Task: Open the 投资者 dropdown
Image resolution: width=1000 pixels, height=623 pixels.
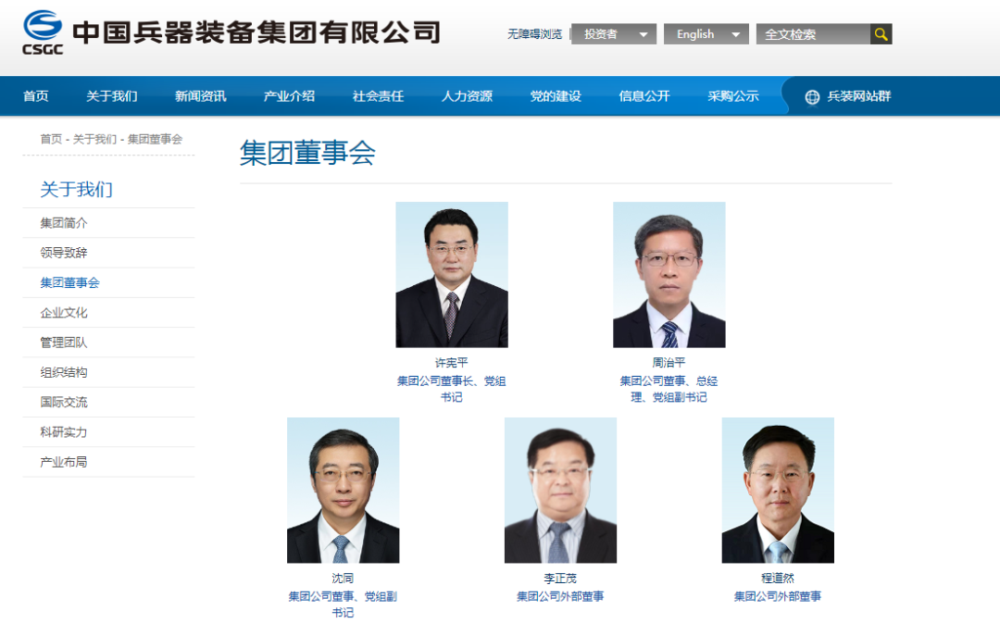Action: coord(614,33)
